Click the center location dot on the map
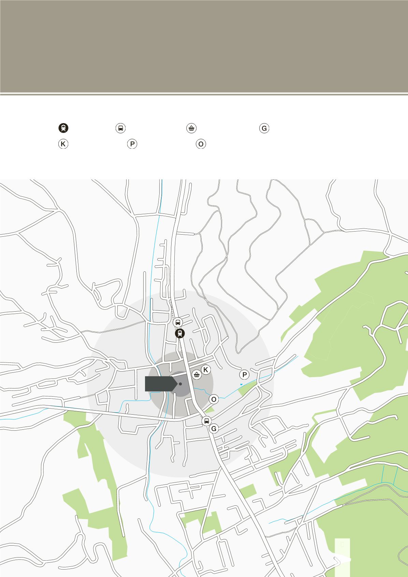408x577 pixels. (180, 384)
